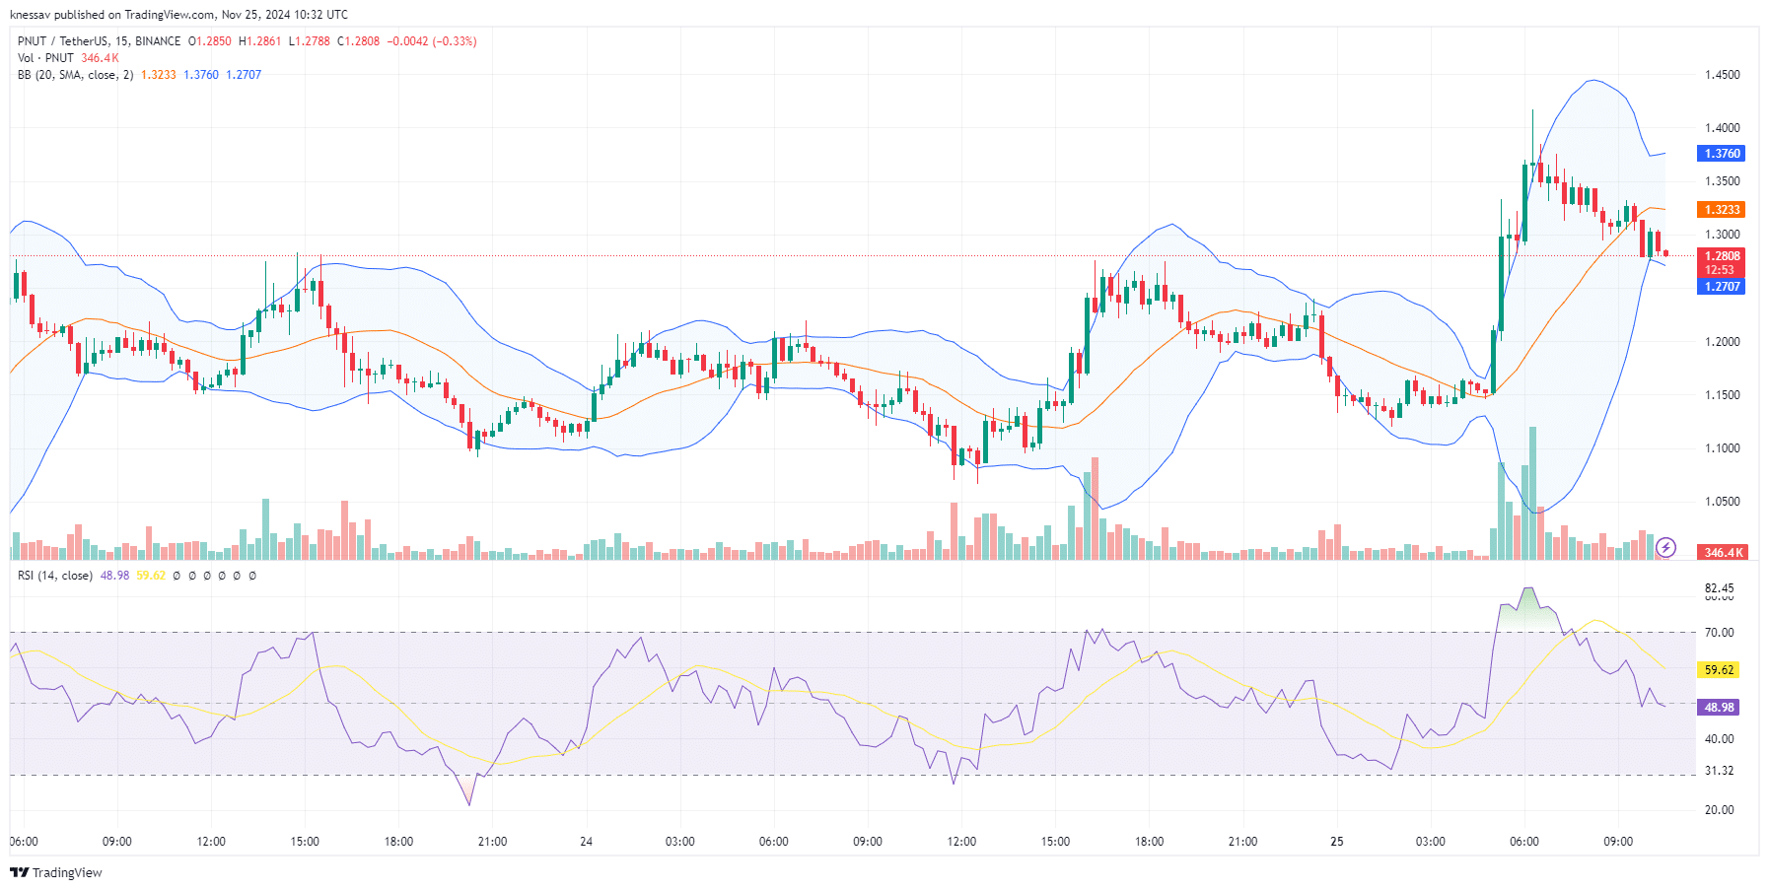Screen dimensions: 1769x890
Task: Click the TradingView logo at bottom left
Action: 56,872
